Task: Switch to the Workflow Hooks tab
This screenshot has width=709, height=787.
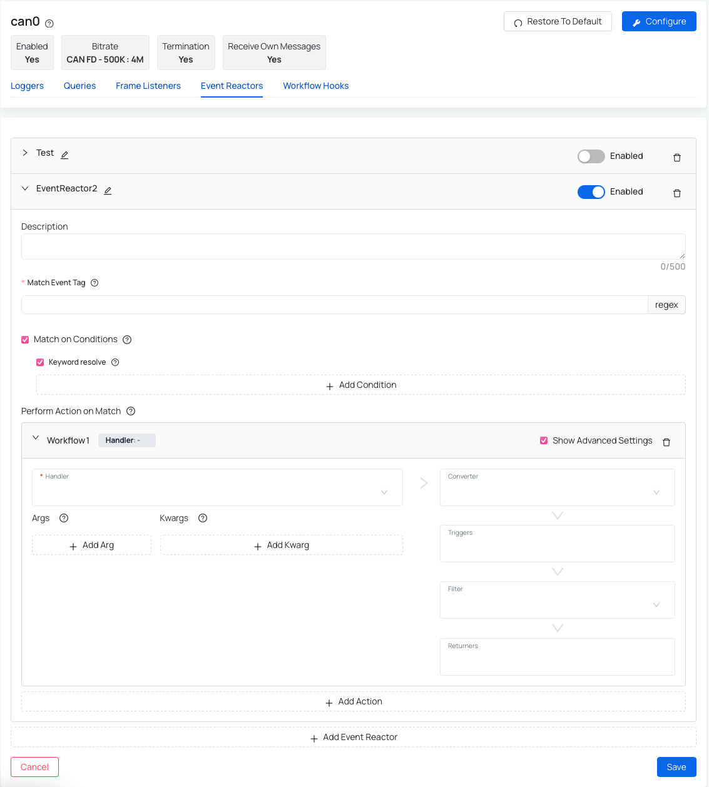Action: point(315,86)
